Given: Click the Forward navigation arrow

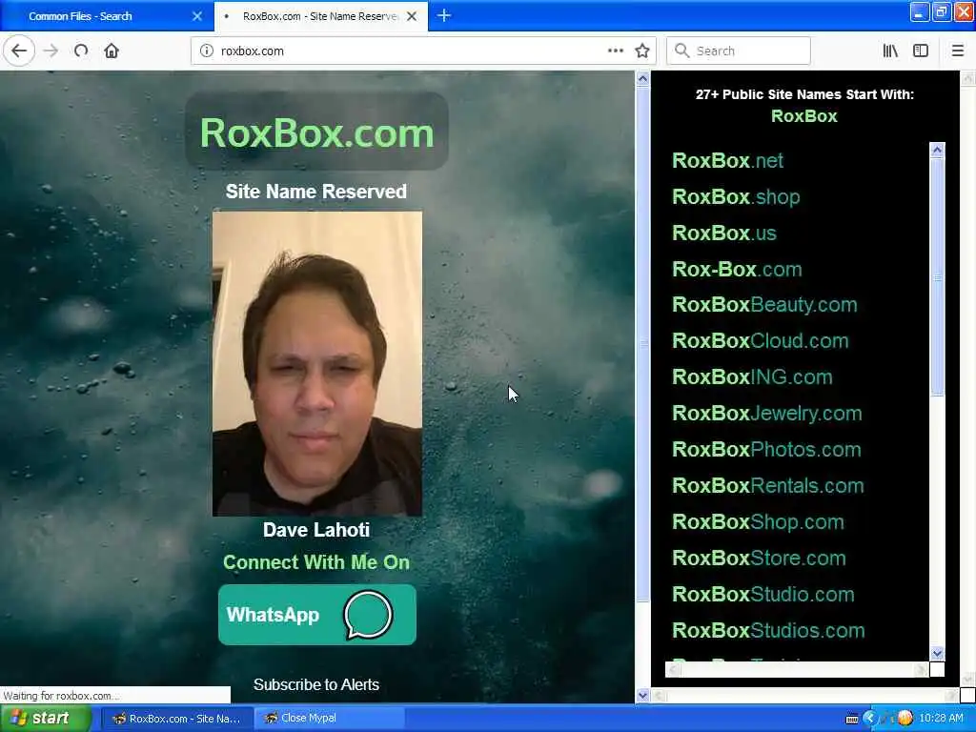Looking at the screenshot, I should pyautogui.click(x=51, y=51).
